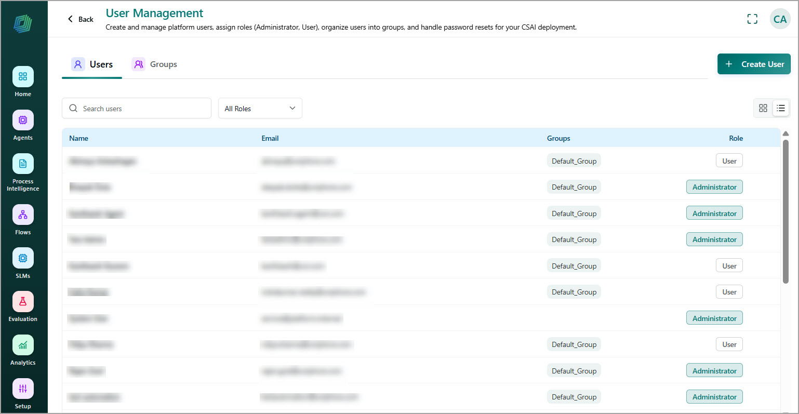799x414 pixels.
Task: Open the Analytics chart icon
Action: click(x=23, y=345)
